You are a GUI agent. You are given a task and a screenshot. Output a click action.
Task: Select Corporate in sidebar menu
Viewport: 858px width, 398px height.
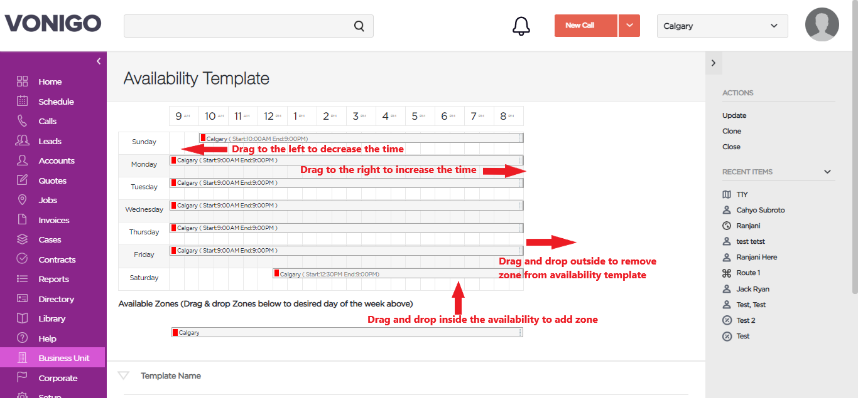[58, 378]
